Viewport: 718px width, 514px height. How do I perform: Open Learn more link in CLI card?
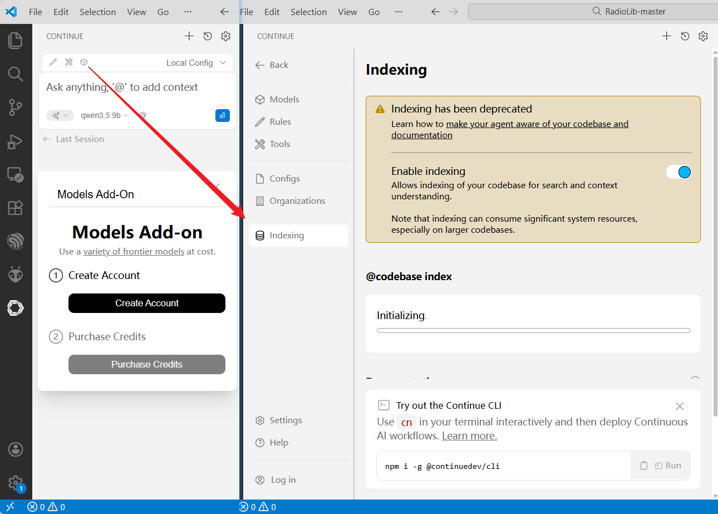tap(469, 436)
